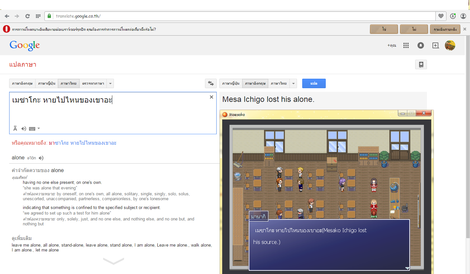Open the browser profile icon
The width and height of the screenshot is (470, 274).
[463, 16]
